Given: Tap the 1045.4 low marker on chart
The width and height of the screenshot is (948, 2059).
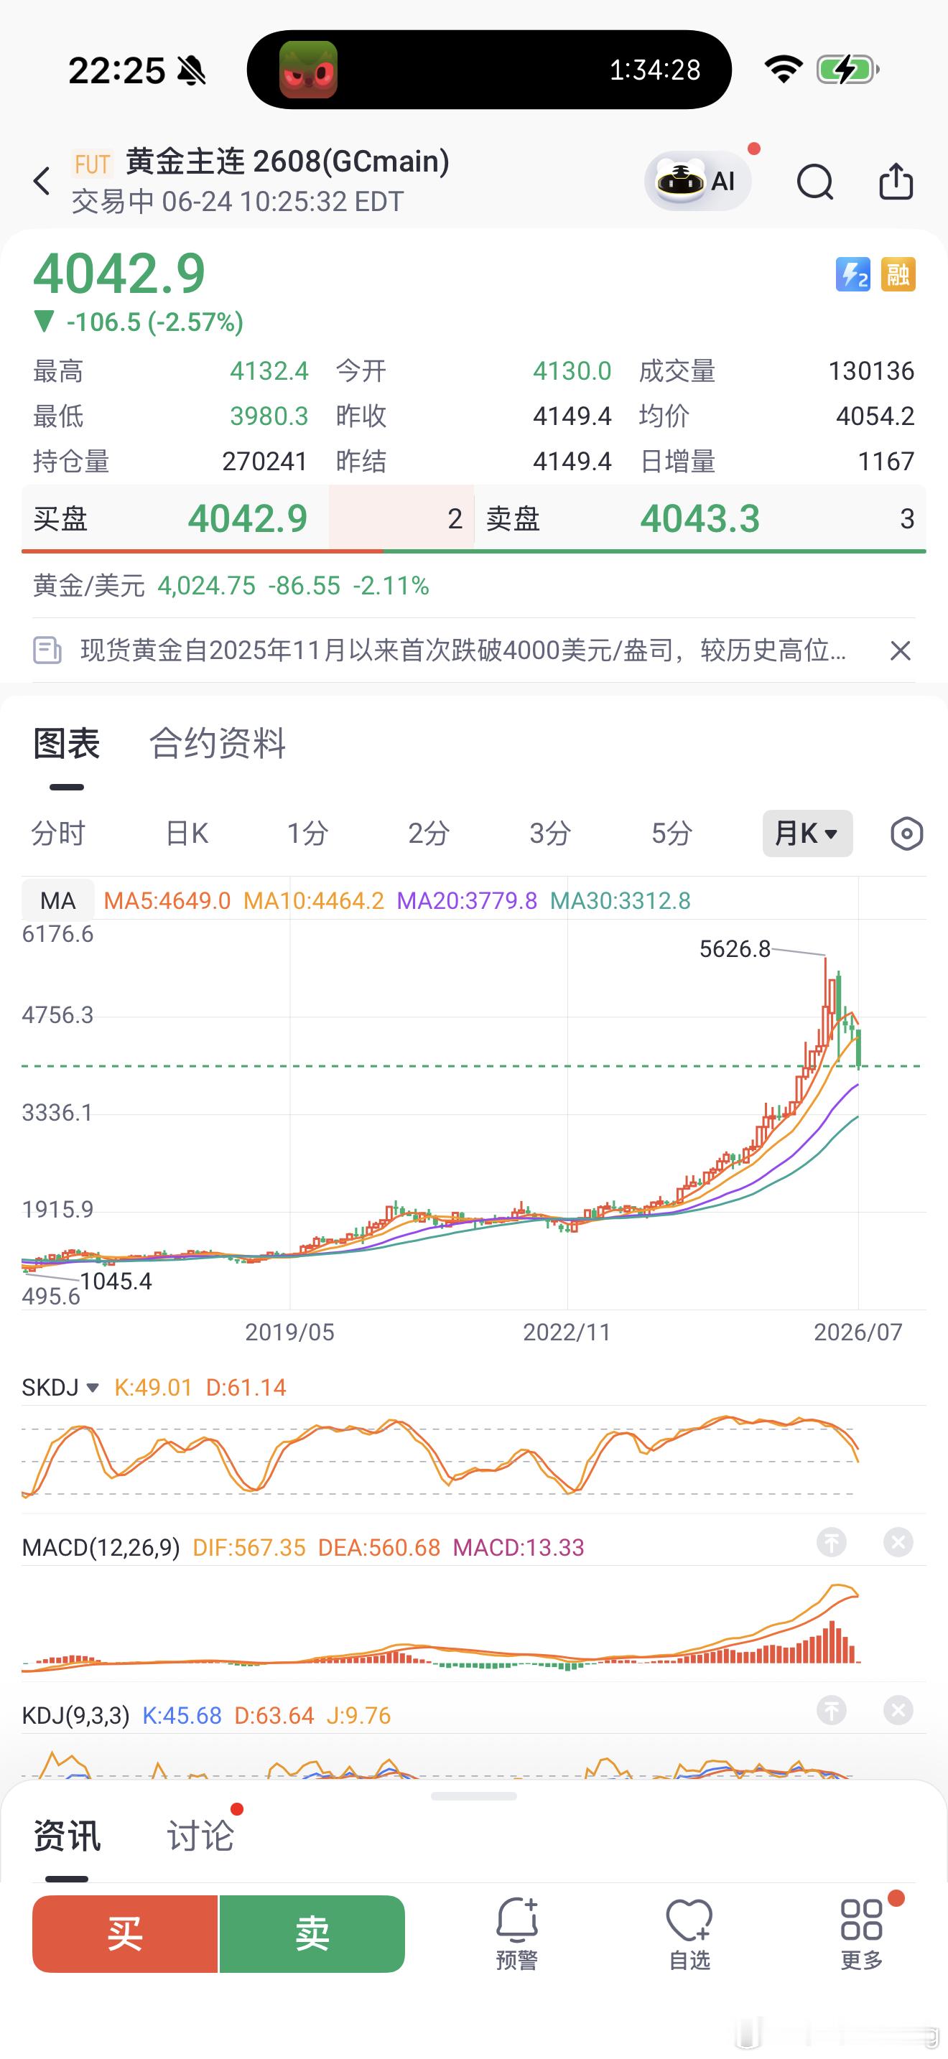Looking at the screenshot, I should pos(116,1281).
